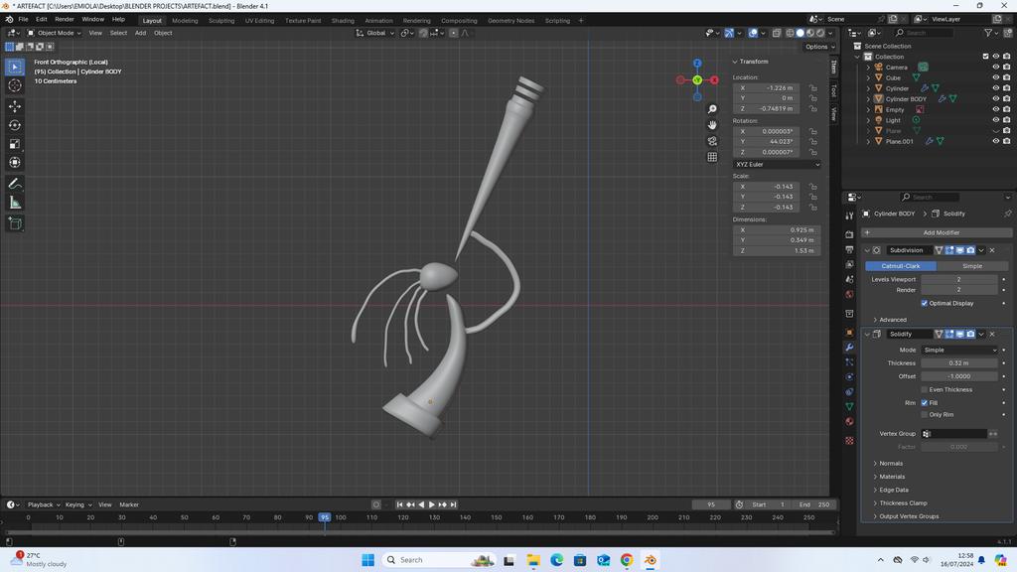Open the Physics properties tab icon

point(850,376)
